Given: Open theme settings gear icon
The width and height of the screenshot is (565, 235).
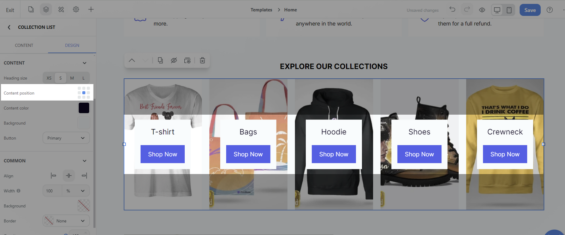Looking at the screenshot, I should pos(76,10).
